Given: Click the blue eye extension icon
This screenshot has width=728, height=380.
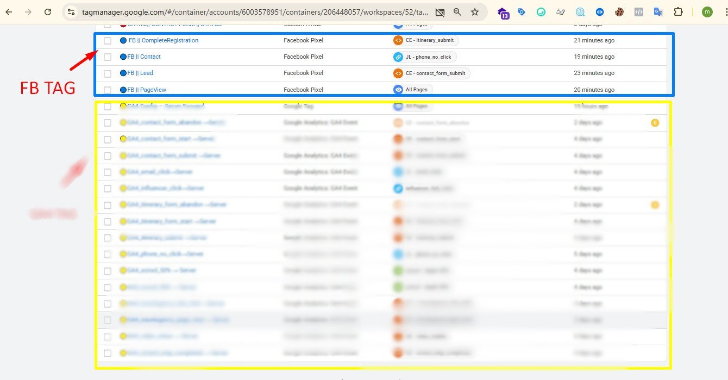Looking at the screenshot, I should click(600, 12).
